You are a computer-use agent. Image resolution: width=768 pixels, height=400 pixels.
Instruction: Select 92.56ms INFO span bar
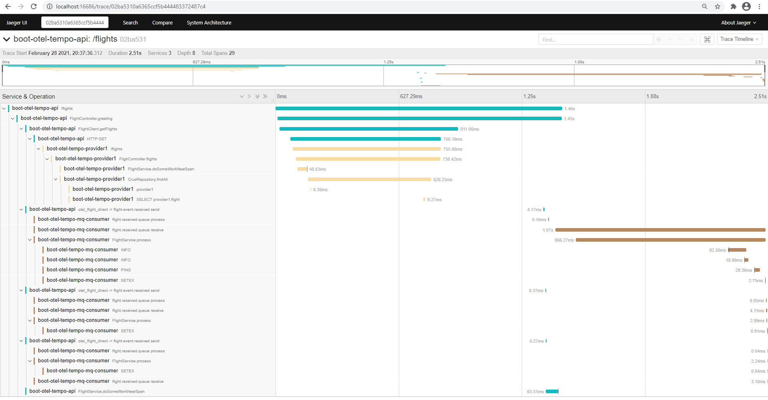click(738, 250)
